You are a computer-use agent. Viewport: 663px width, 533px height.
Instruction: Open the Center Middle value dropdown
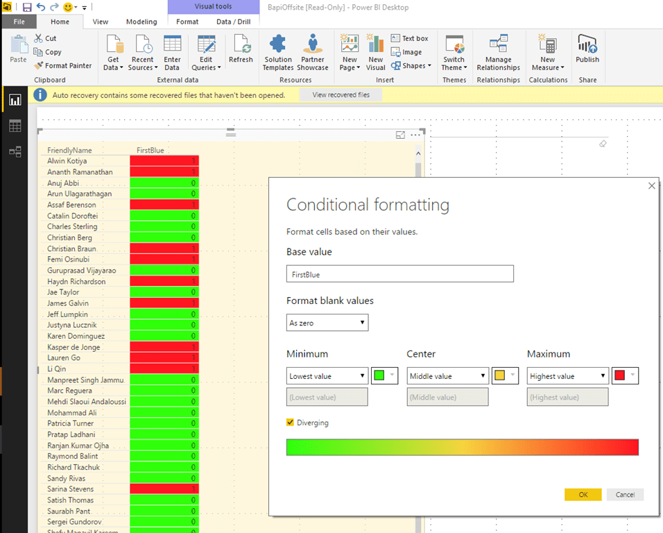click(x=447, y=376)
